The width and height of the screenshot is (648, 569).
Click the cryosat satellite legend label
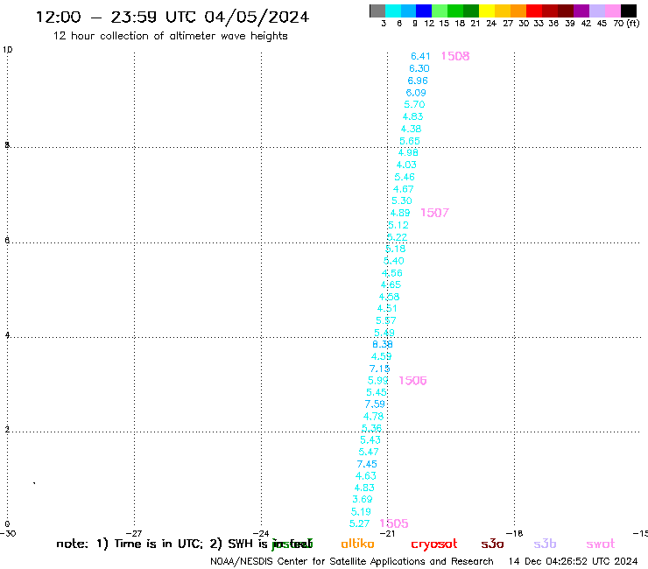[434, 544]
